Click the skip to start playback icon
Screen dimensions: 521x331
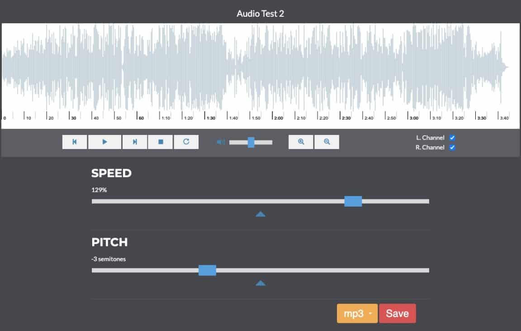(74, 141)
